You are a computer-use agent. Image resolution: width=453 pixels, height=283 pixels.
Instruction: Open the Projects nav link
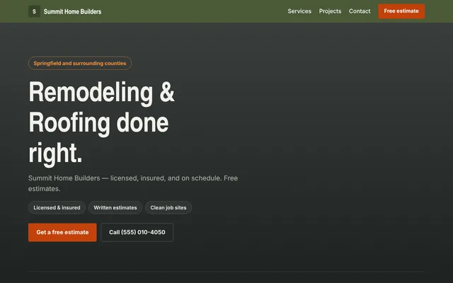tap(330, 11)
